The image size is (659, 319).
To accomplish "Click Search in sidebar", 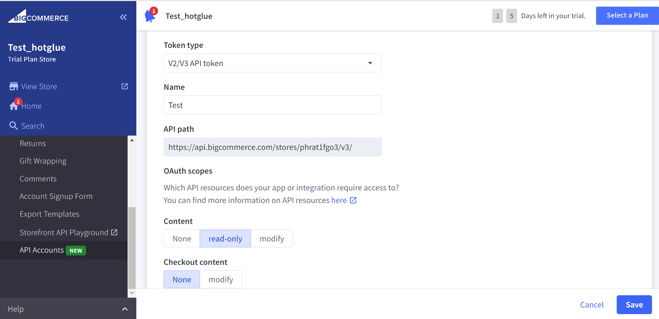I will coord(33,126).
